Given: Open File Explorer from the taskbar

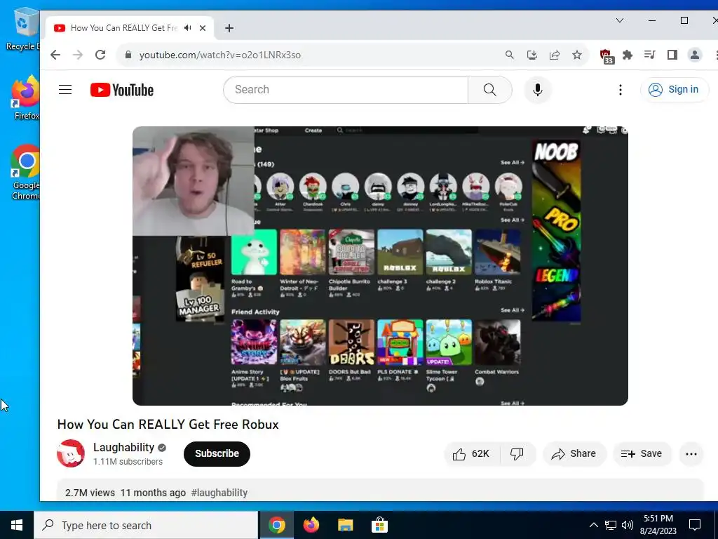Looking at the screenshot, I should point(345,525).
